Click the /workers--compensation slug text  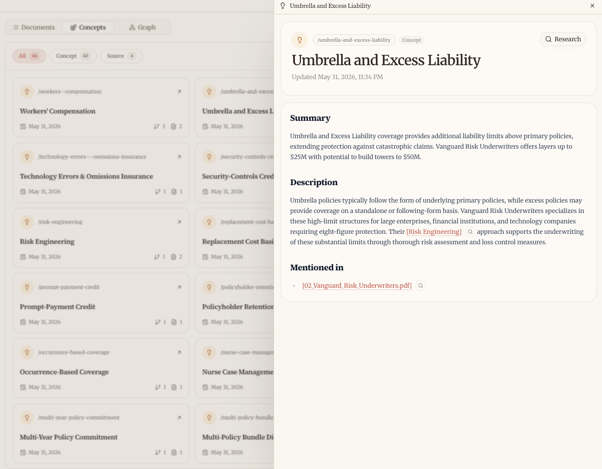pyautogui.click(x=70, y=92)
